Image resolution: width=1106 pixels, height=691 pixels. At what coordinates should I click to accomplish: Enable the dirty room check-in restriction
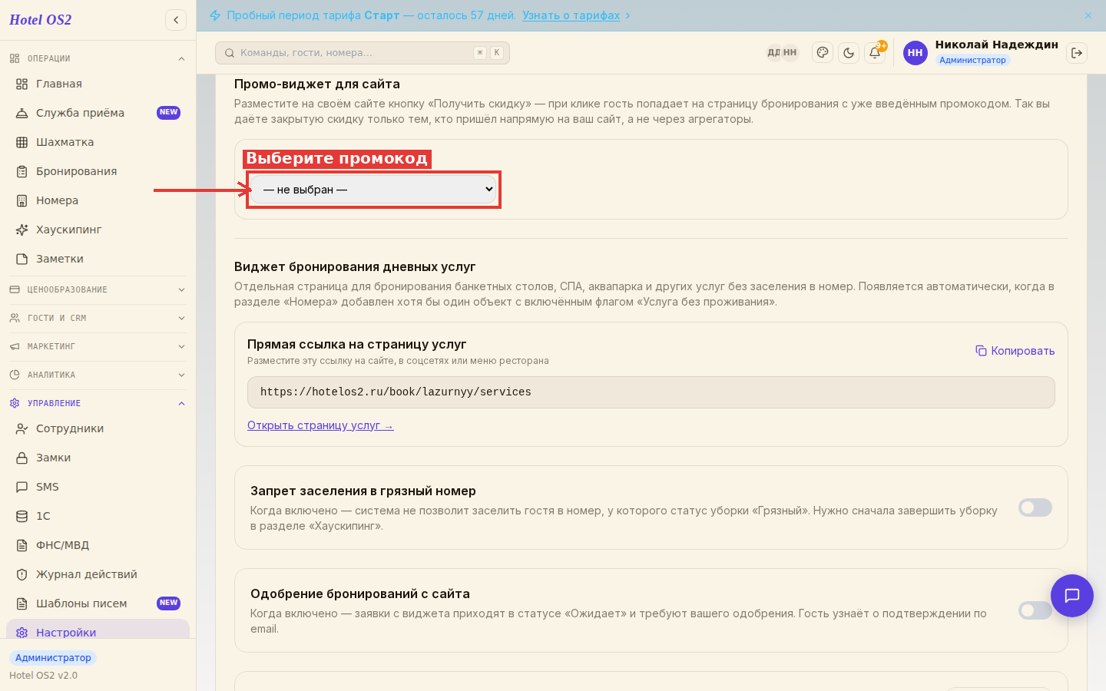click(1035, 508)
